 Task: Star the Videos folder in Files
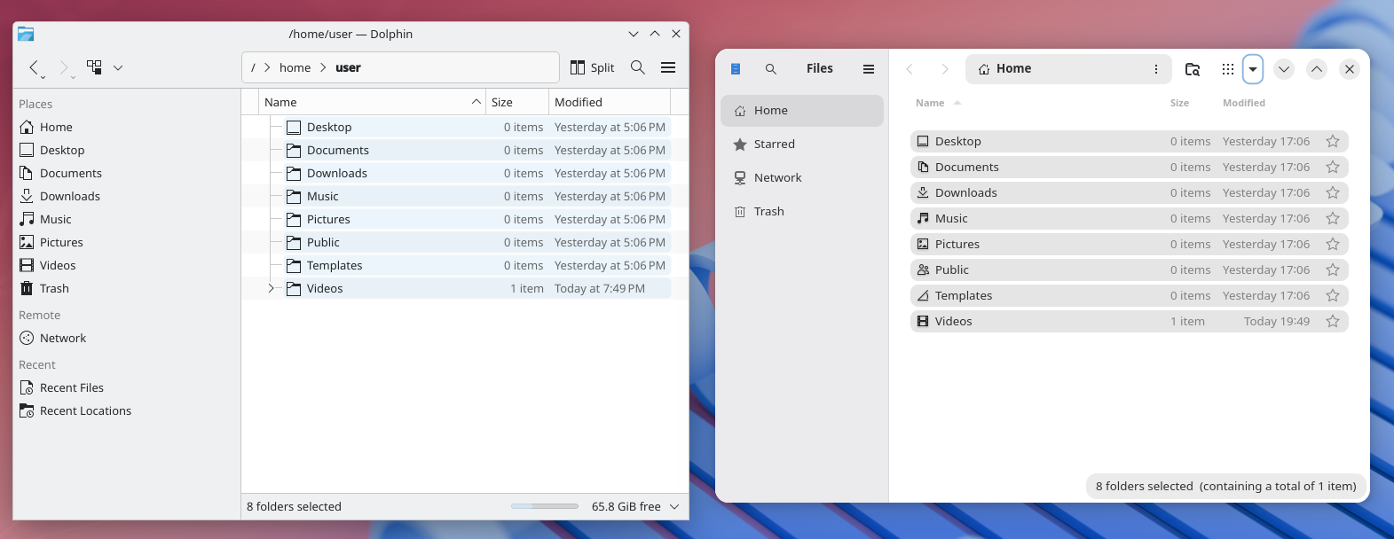click(x=1333, y=321)
